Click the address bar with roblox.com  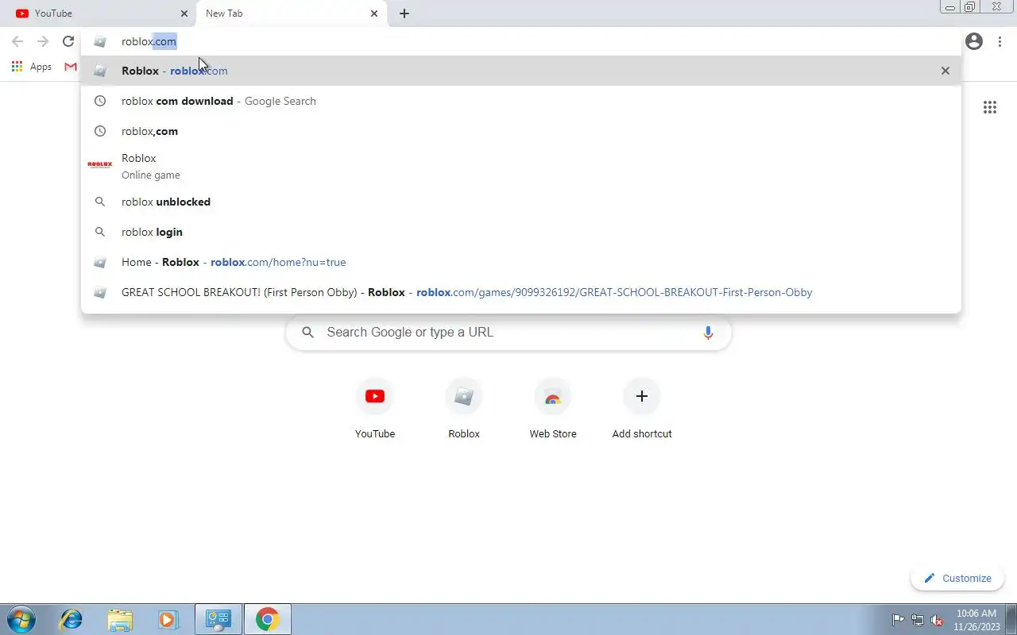pyautogui.click(x=520, y=41)
